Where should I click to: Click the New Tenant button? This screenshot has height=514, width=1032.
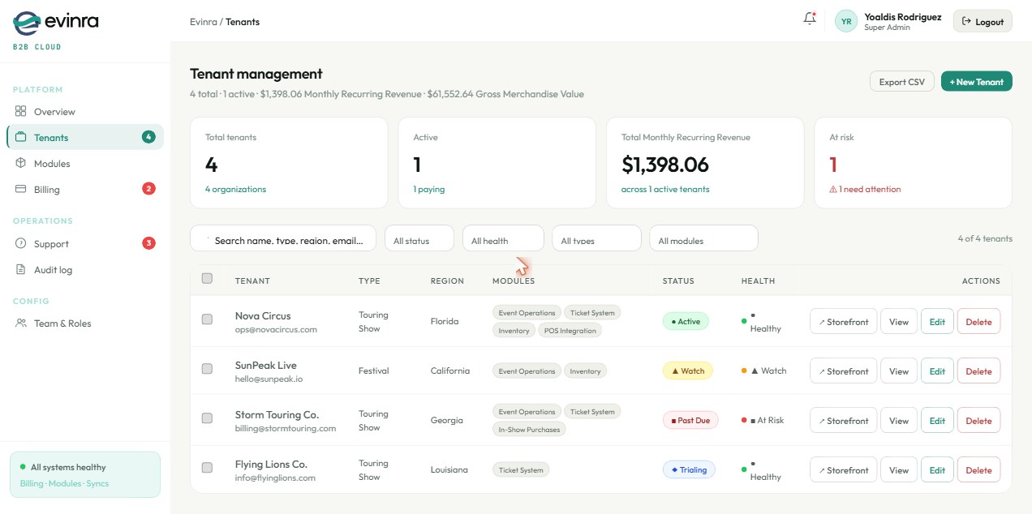[977, 82]
